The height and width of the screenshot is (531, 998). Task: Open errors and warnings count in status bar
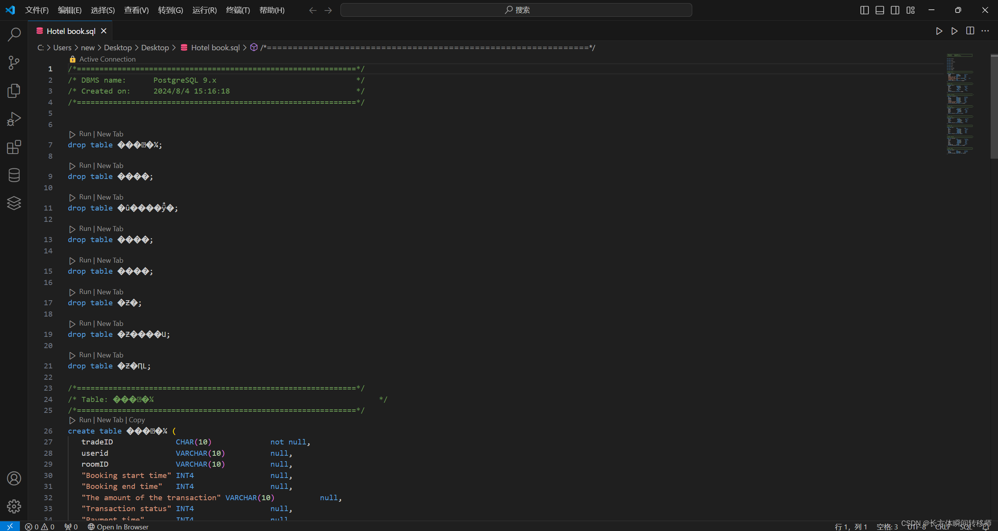pyautogui.click(x=40, y=526)
